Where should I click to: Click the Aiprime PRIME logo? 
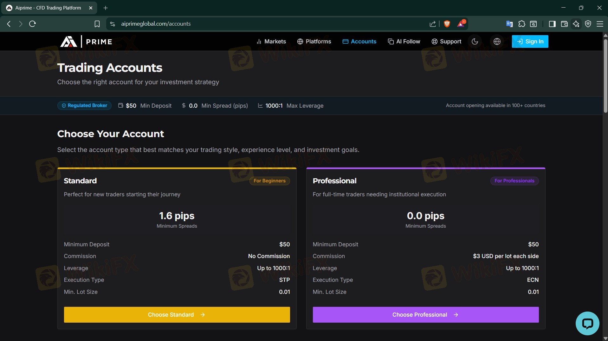click(x=86, y=41)
